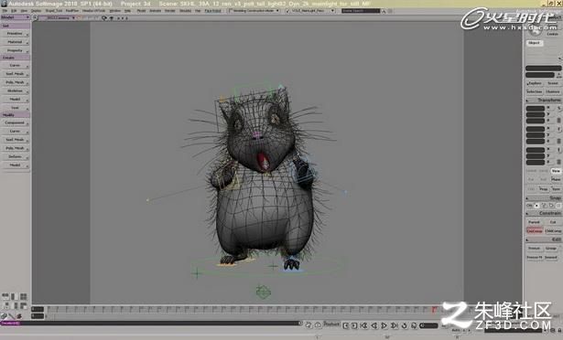This screenshot has height=340, width=563.
Task: Click the red current-frame marker on timeline
Action: point(434,309)
